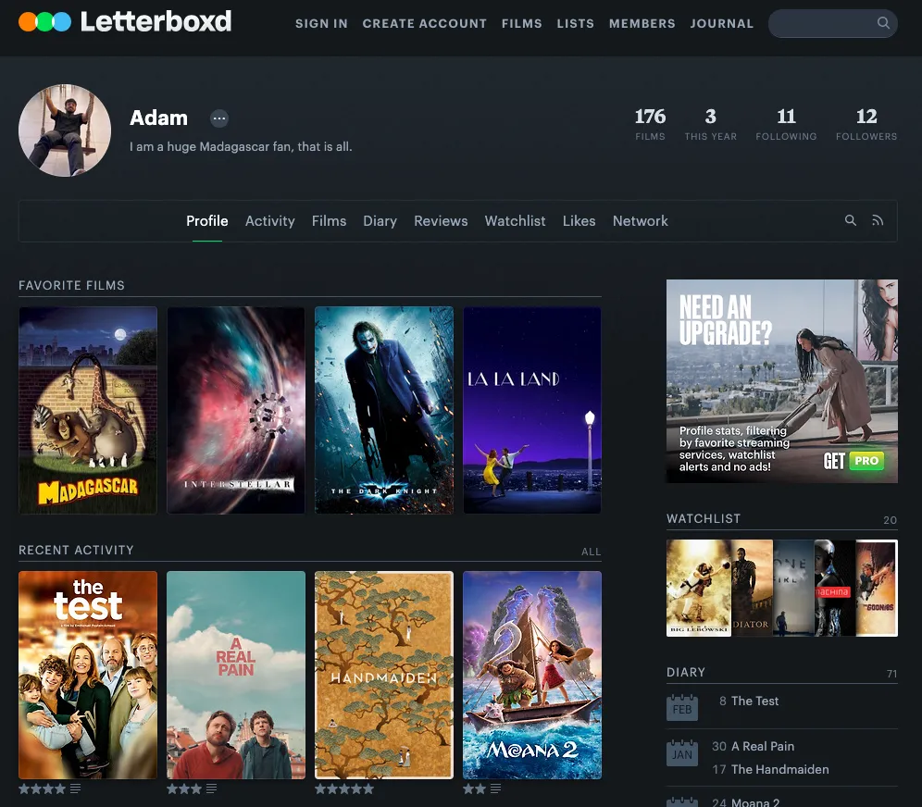Click the 176 Films stat

(x=651, y=124)
